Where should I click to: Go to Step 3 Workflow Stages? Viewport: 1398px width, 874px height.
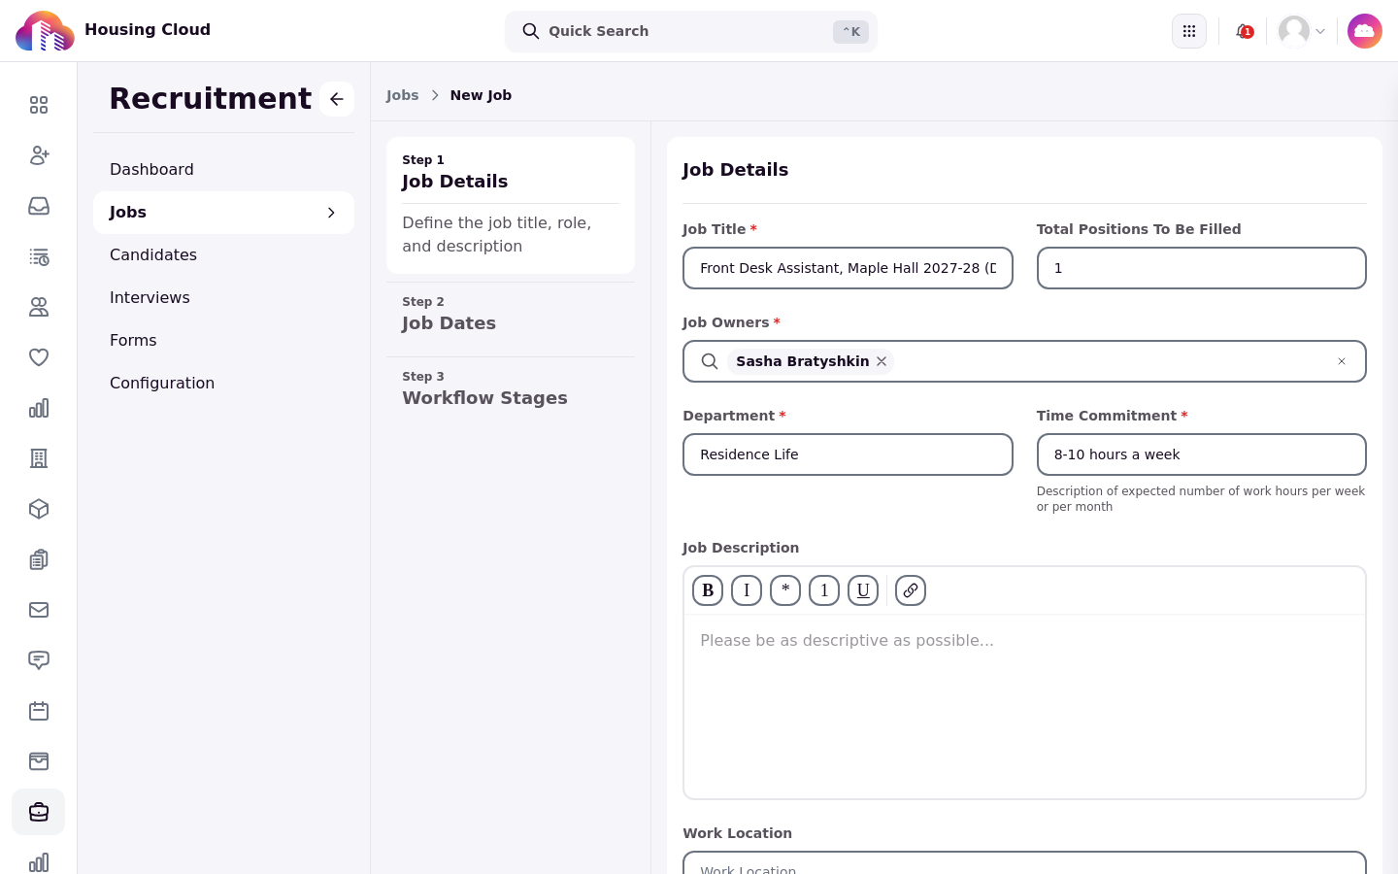511,389
